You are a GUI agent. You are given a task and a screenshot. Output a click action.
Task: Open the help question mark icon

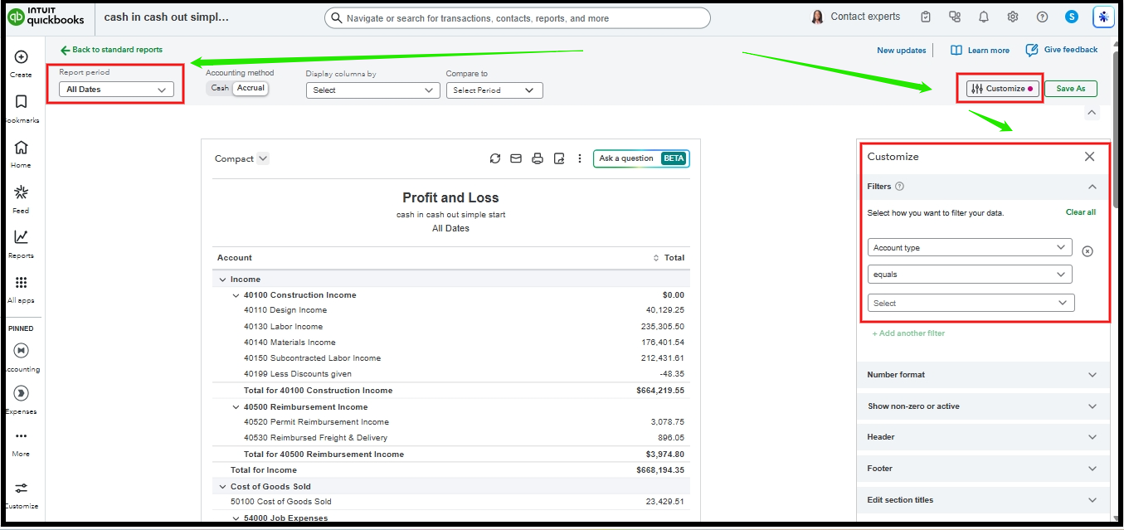point(1043,17)
